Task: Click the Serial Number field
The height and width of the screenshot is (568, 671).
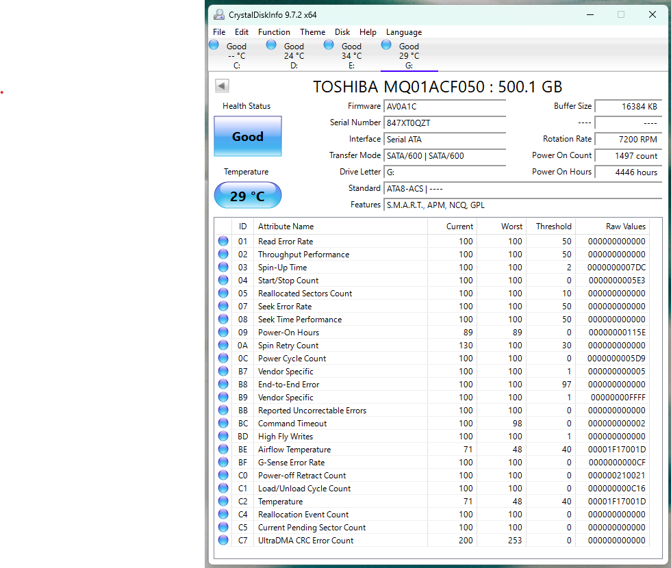Action: click(445, 123)
